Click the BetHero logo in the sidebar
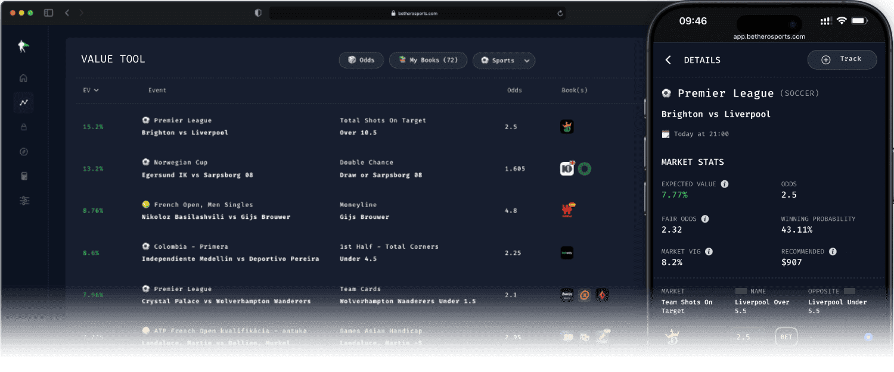This screenshot has height=372, width=894. pyautogui.click(x=23, y=46)
